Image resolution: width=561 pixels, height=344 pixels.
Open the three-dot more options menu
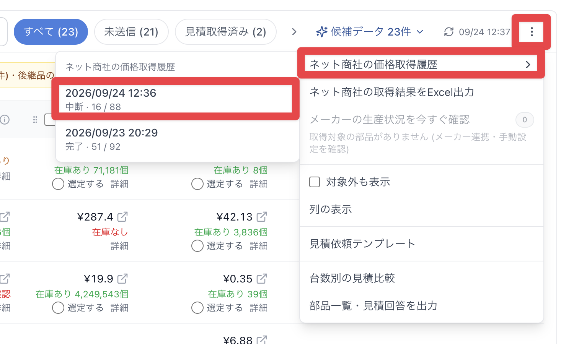coord(532,32)
